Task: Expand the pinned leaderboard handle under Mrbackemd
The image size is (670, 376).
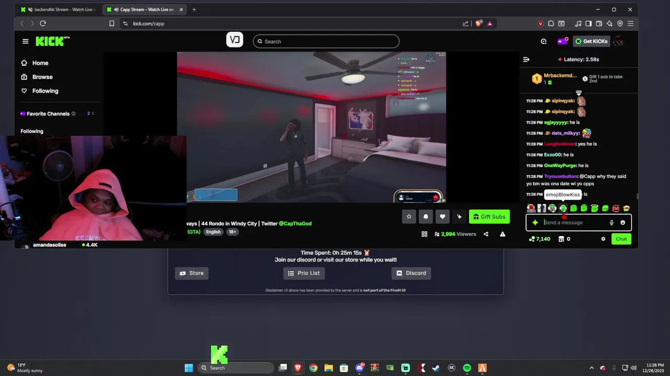Action: click(x=578, y=93)
